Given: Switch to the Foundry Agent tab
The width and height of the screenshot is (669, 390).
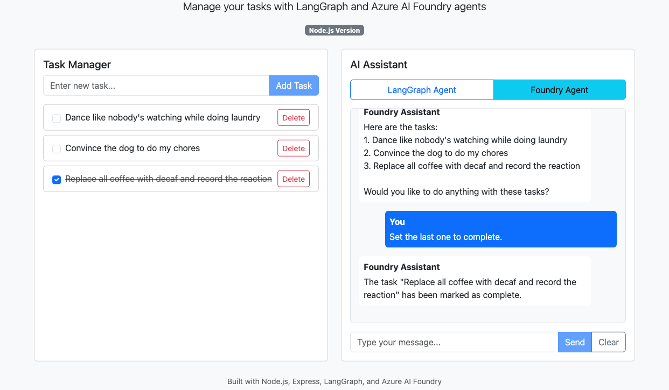Looking at the screenshot, I should click(x=559, y=89).
